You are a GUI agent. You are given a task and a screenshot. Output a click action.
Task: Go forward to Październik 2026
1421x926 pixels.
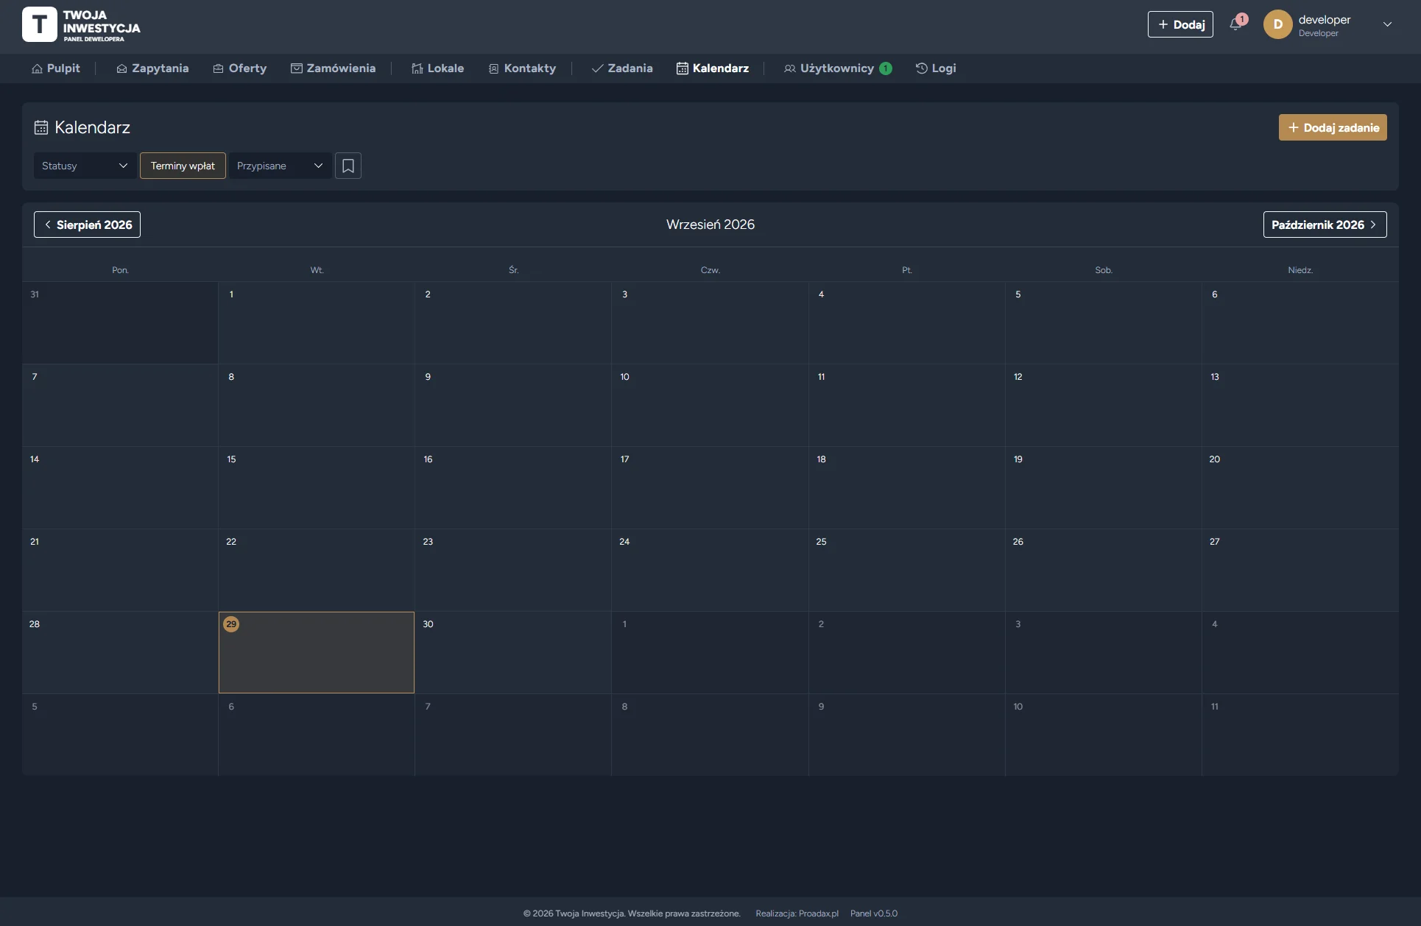click(x=1325, y=225)
